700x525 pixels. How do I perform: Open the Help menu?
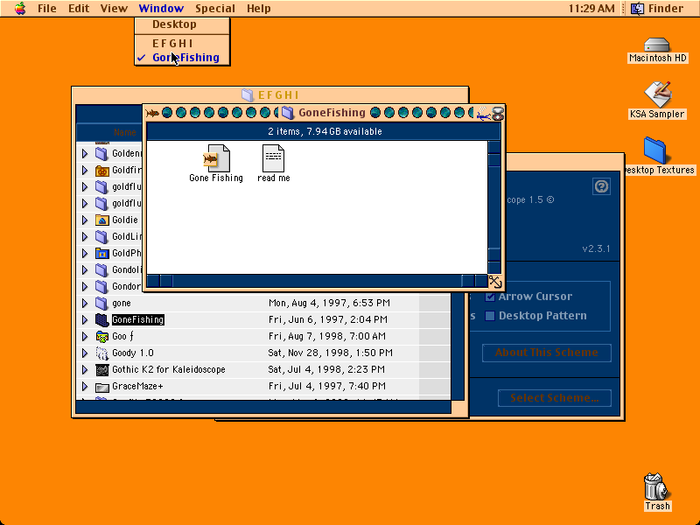point(258,9)
